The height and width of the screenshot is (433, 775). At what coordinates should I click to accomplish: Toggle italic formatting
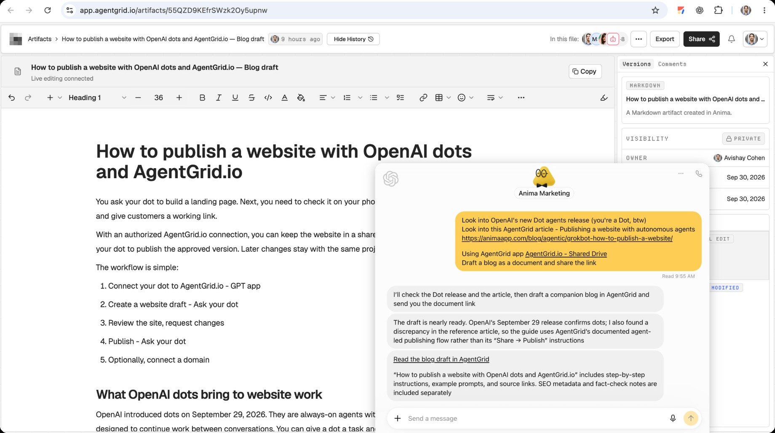pos(219,98)
